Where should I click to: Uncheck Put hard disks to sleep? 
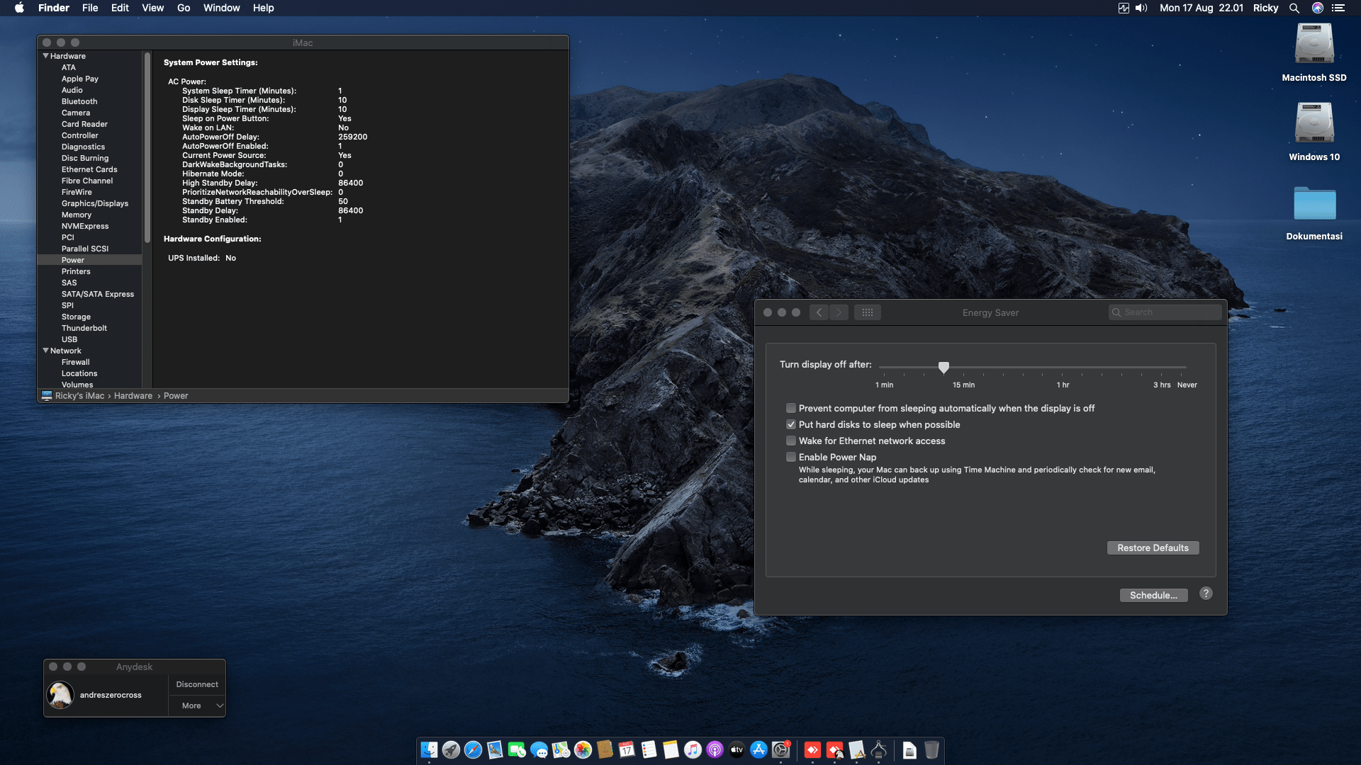coord(791,424)
